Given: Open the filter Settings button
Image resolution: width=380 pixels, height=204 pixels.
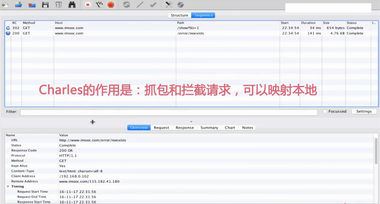Looking at the screenshot, I should tap(364, 111).
